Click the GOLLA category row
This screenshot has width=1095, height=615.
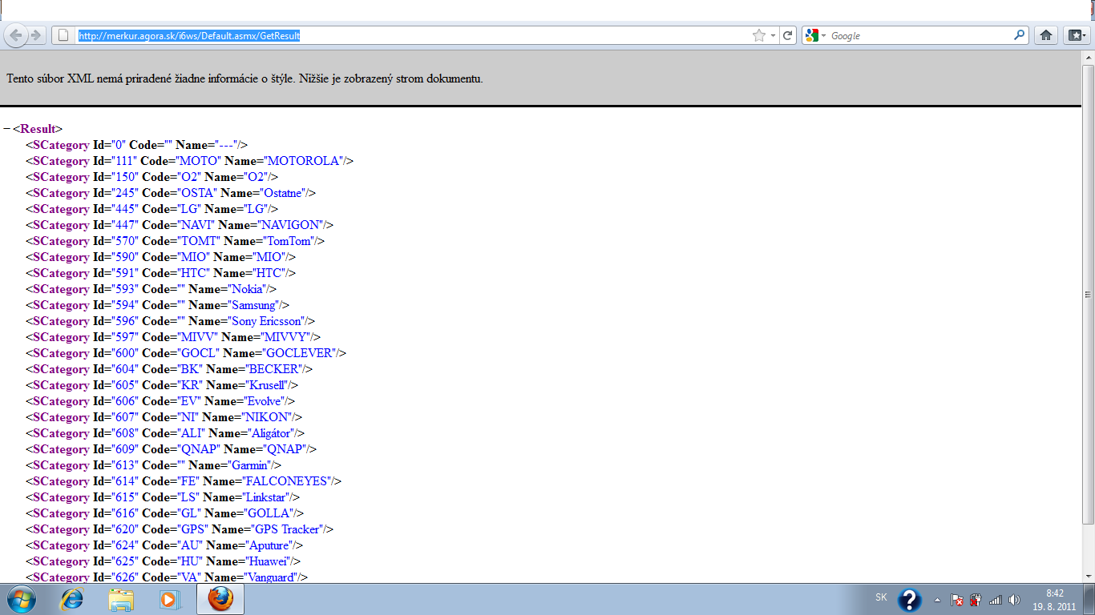165,513
